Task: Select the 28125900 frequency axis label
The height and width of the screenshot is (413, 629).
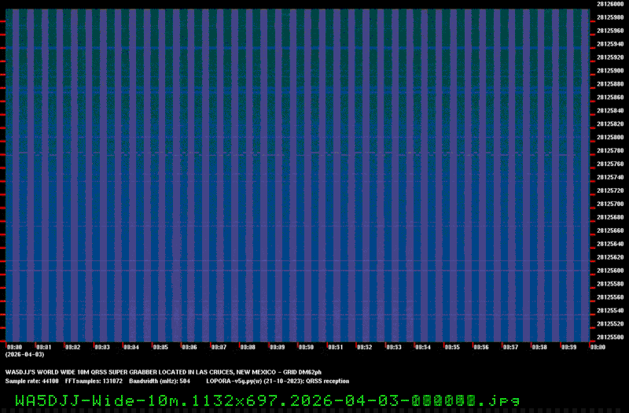Action: pyautogui.click(x=610, y=70)
